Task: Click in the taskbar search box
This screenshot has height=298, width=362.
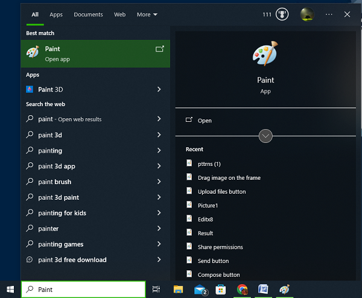Action: point(83,289)
